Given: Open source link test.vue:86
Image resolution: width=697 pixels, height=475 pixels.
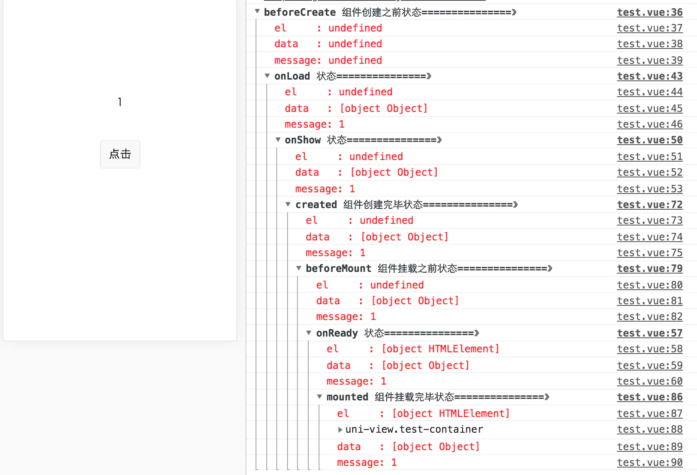Looking at the screenshot, I should [650, 397].
